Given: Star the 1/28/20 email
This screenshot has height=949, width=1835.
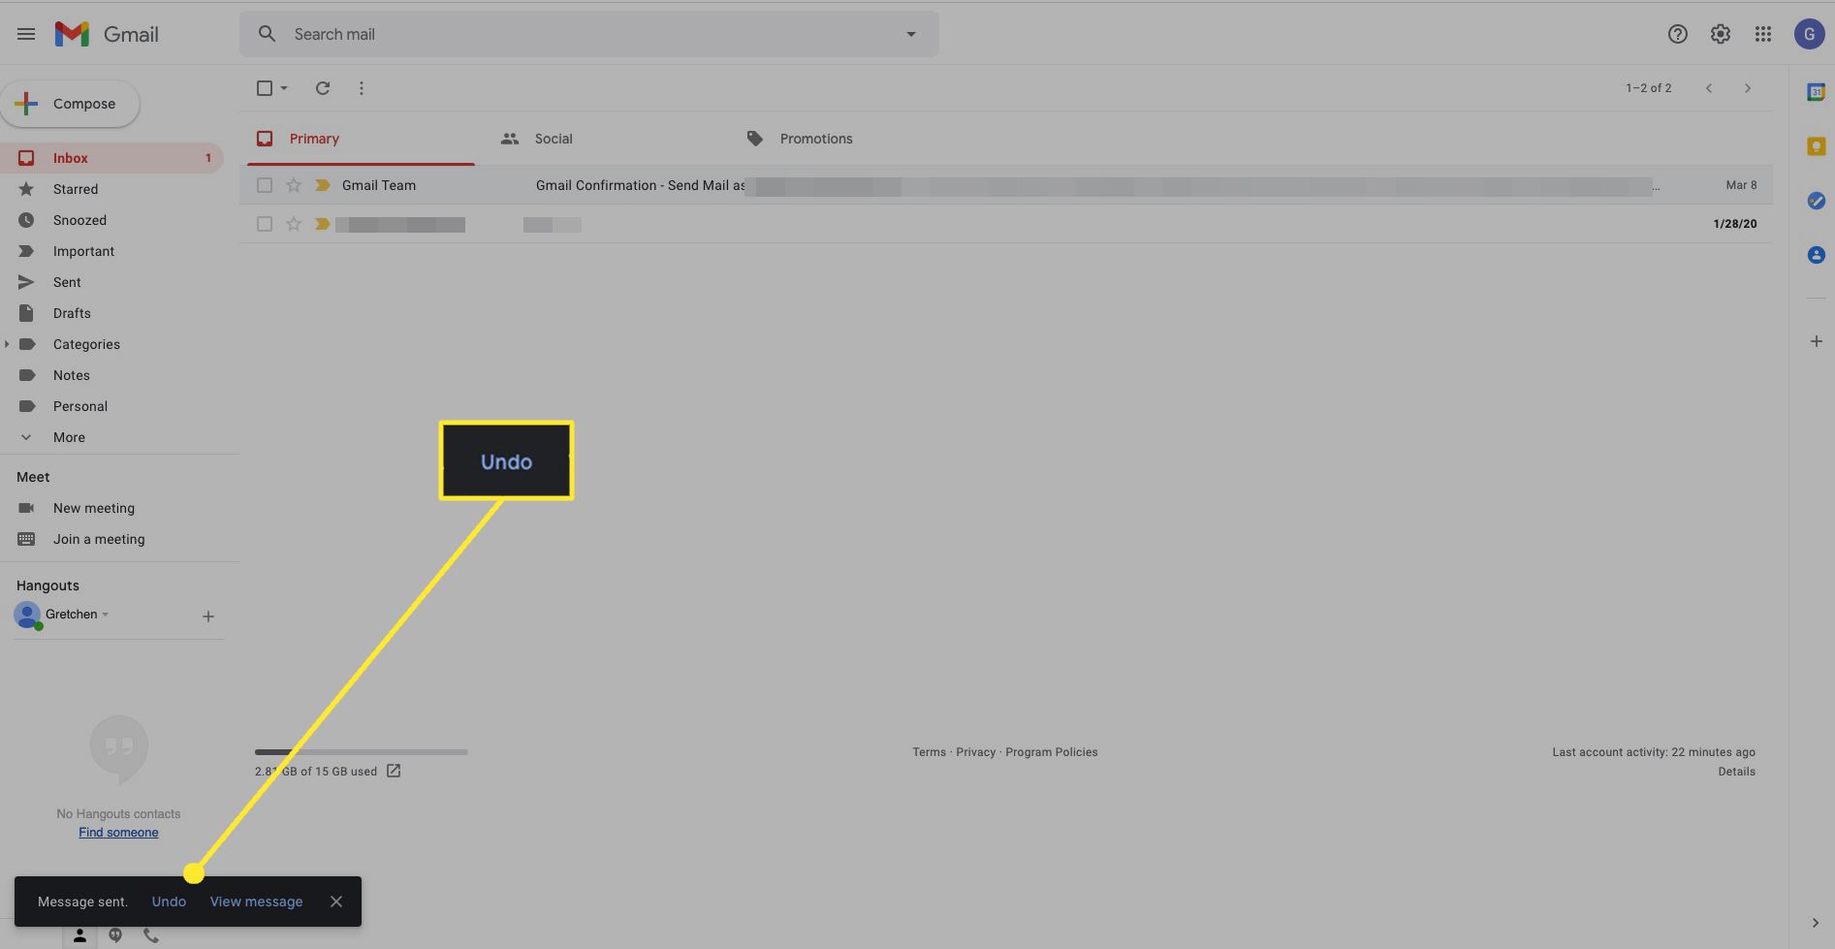Looking at the screenshot, I should [294, 224].
